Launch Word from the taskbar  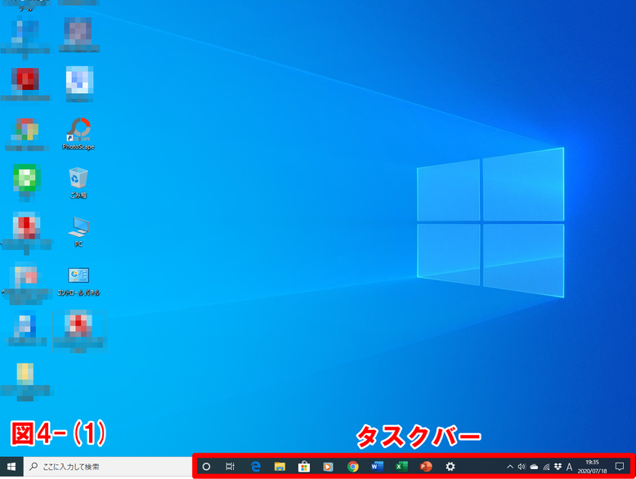(x=377, y=467)
